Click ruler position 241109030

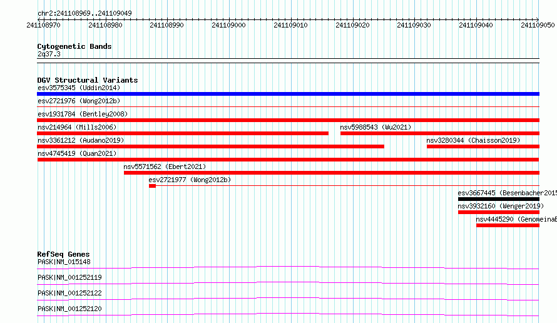coord(414,25)
